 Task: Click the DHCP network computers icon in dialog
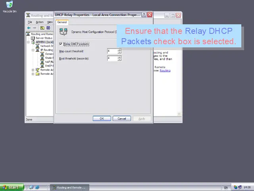pyautogui.click(x=63, y=32)
